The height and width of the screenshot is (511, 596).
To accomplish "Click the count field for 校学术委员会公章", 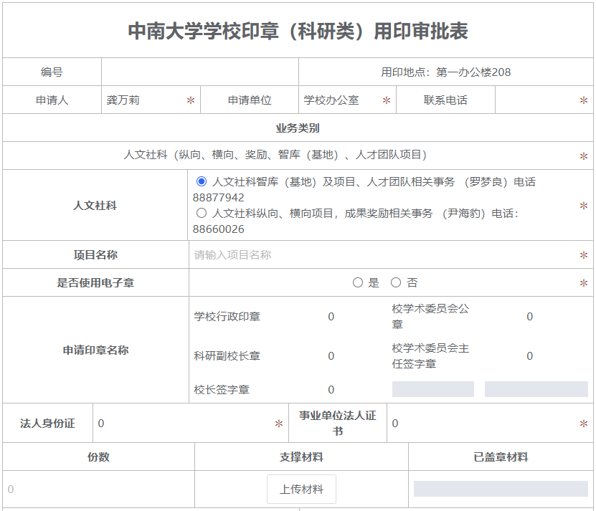I will coord(529,317).
